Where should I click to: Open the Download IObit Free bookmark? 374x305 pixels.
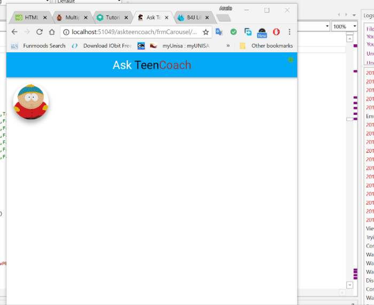coord(102,45)
